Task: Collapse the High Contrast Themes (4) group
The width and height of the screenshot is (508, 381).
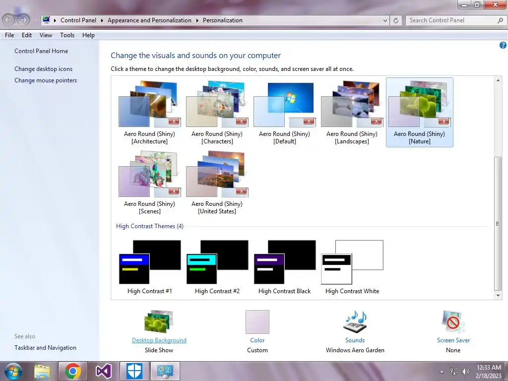Action: point(150,226)
